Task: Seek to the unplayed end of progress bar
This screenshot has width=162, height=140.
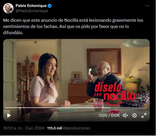Action: coord(129,108)
